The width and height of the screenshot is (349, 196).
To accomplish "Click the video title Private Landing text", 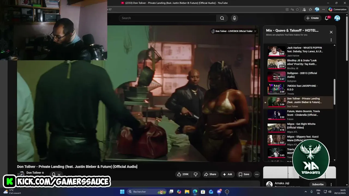I will coord(77,167).
